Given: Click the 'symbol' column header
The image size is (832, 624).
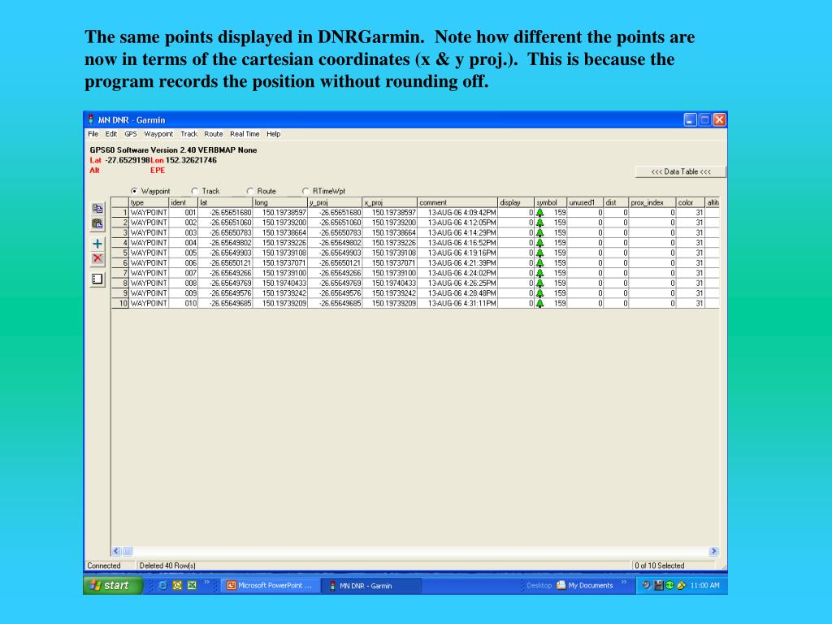Looking at the screenshot, I should point(551,202).
